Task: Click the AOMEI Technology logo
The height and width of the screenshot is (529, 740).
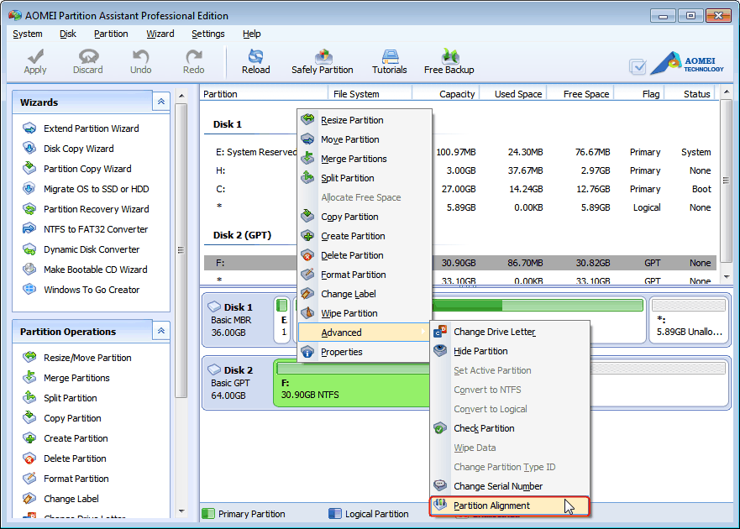Action: coord(692,61)
